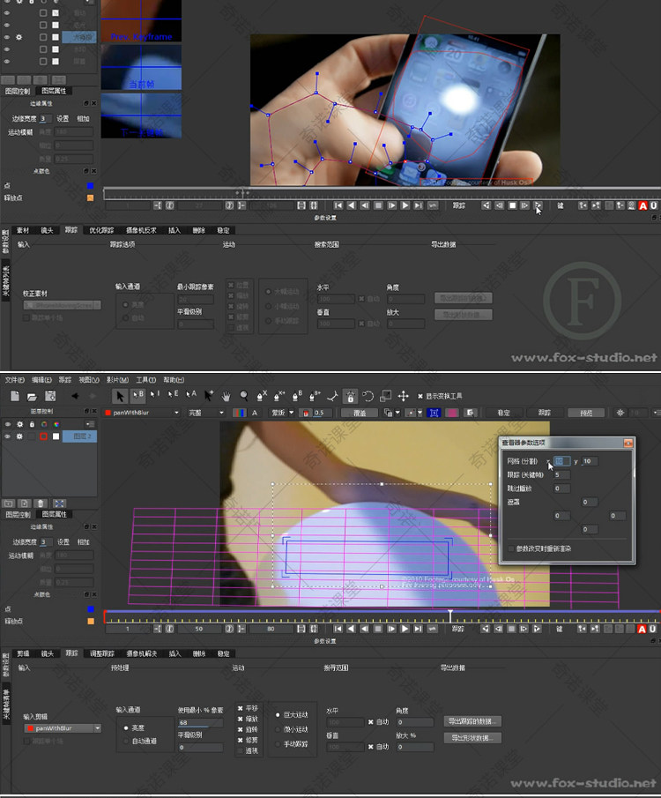Open 输入剪辑 panWithBlur dropdown

click(63, 728)
